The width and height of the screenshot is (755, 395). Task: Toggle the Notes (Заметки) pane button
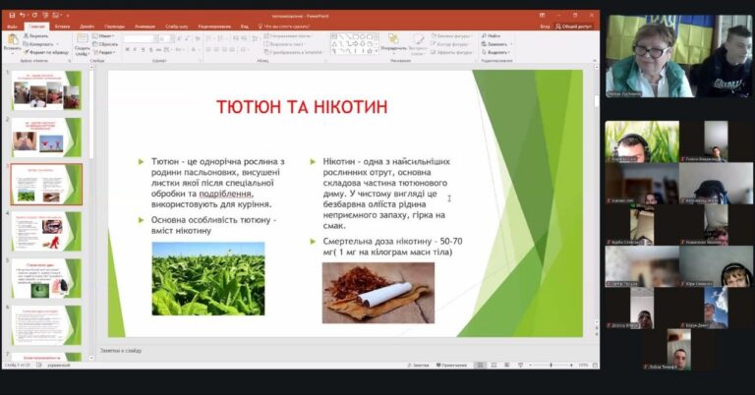(x=419, y=366)
